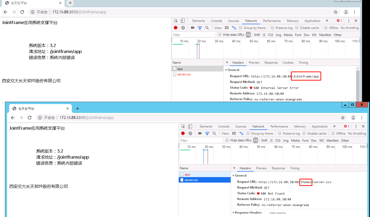
Task: Switch to Preview tab in front details pane
Action: pyautogui.click(x=261, y=168)
